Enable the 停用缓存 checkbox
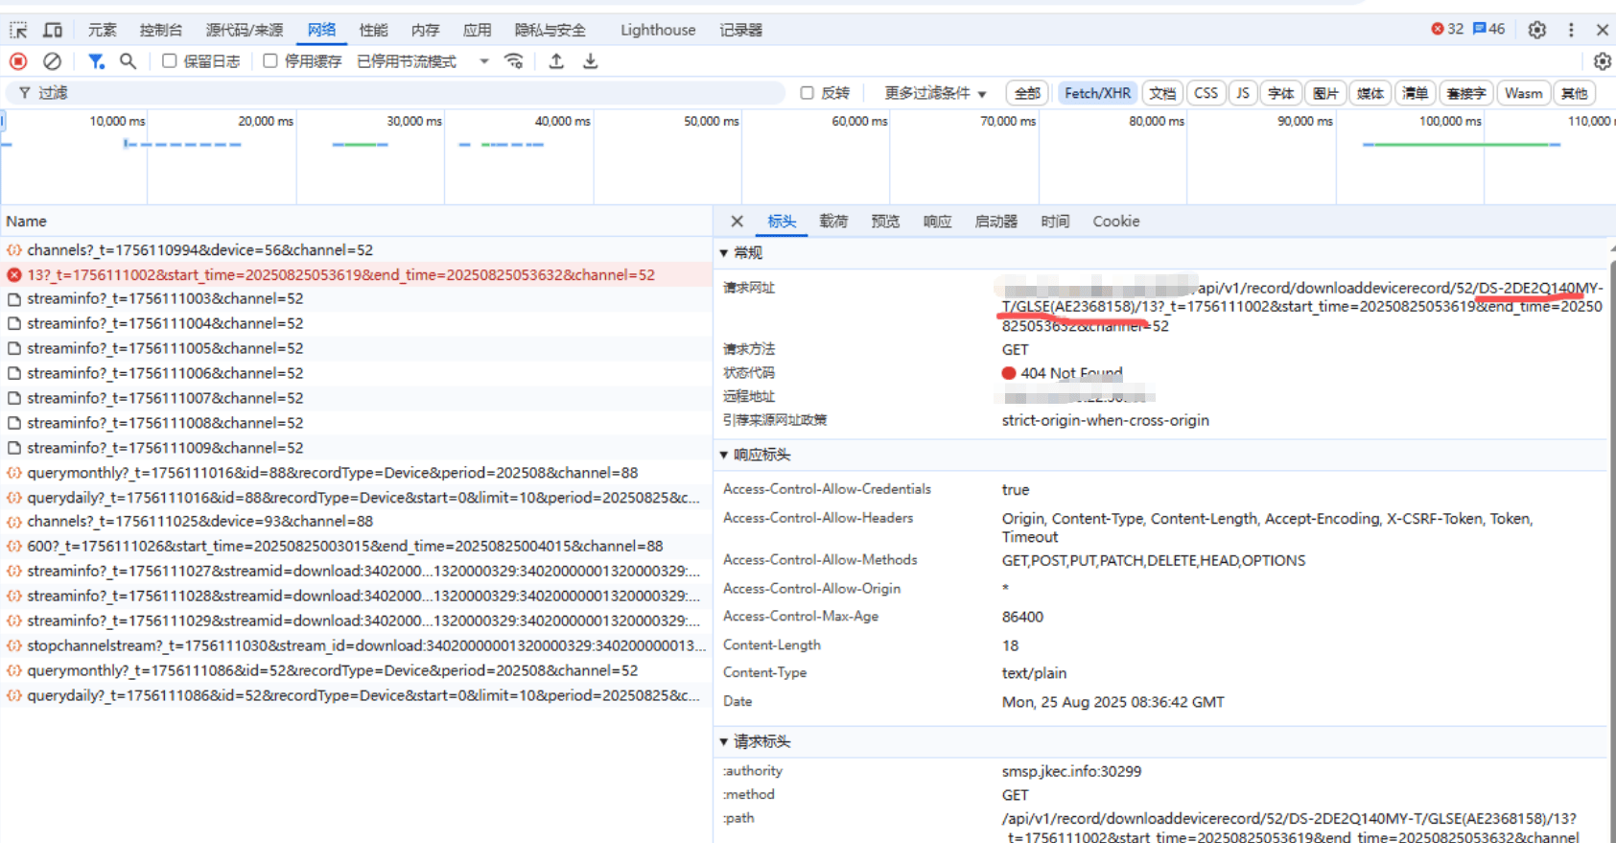Image resolution: width=1616 pixels, height=843 pixels. click(x=270, y=61)
